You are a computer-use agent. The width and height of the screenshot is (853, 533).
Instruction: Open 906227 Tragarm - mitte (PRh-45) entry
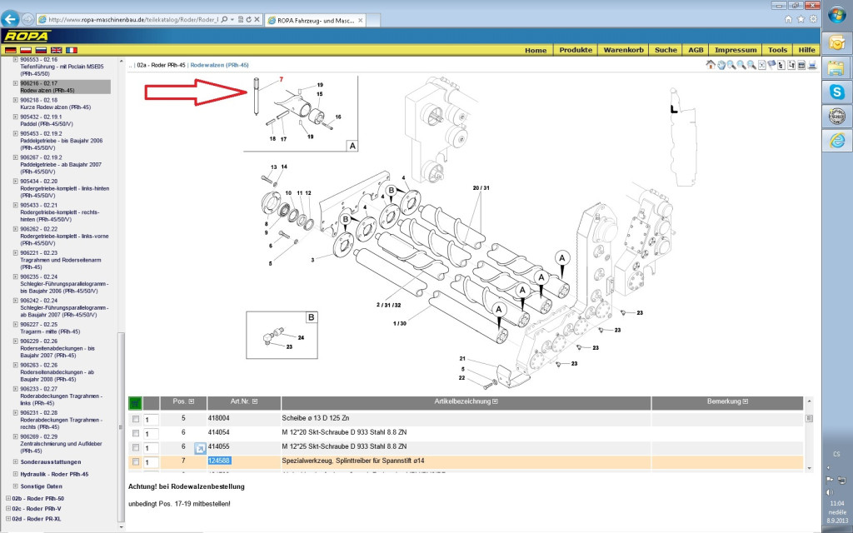tap(50, 328)
